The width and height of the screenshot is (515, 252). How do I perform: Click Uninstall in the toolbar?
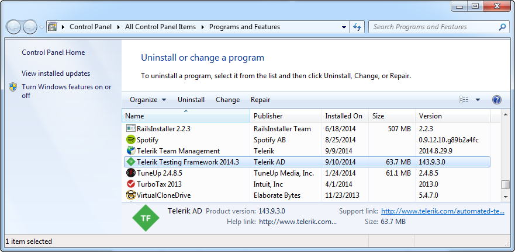(x=191, y=100)
